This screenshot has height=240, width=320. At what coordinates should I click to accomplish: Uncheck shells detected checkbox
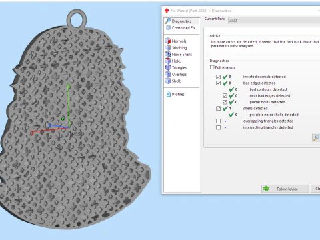pyautogui.click(x=218, y=109)
